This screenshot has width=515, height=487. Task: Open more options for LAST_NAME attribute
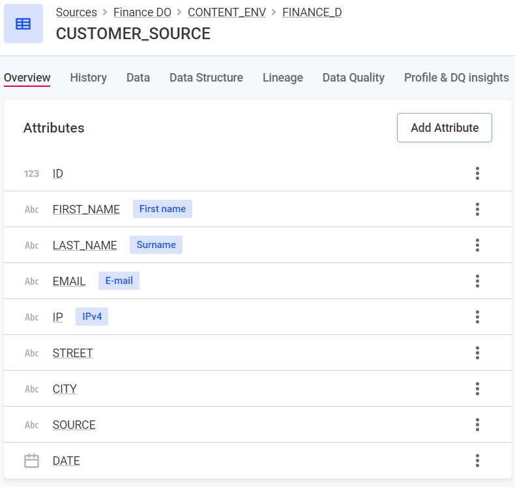477,245
